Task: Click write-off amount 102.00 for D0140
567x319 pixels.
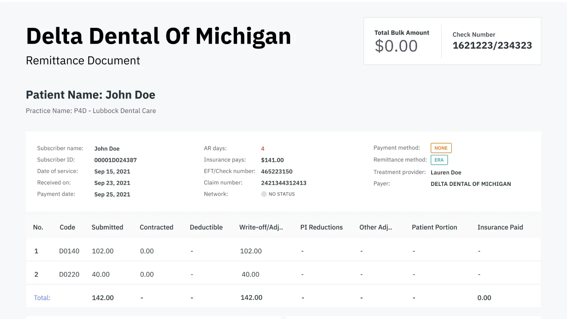Action: click(251, 251)
